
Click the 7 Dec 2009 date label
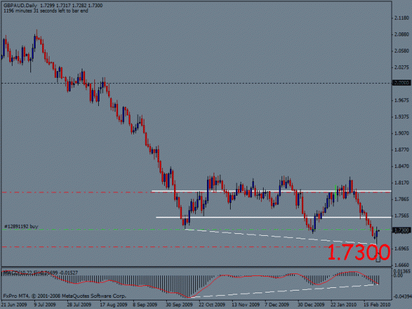pos(277,304)
